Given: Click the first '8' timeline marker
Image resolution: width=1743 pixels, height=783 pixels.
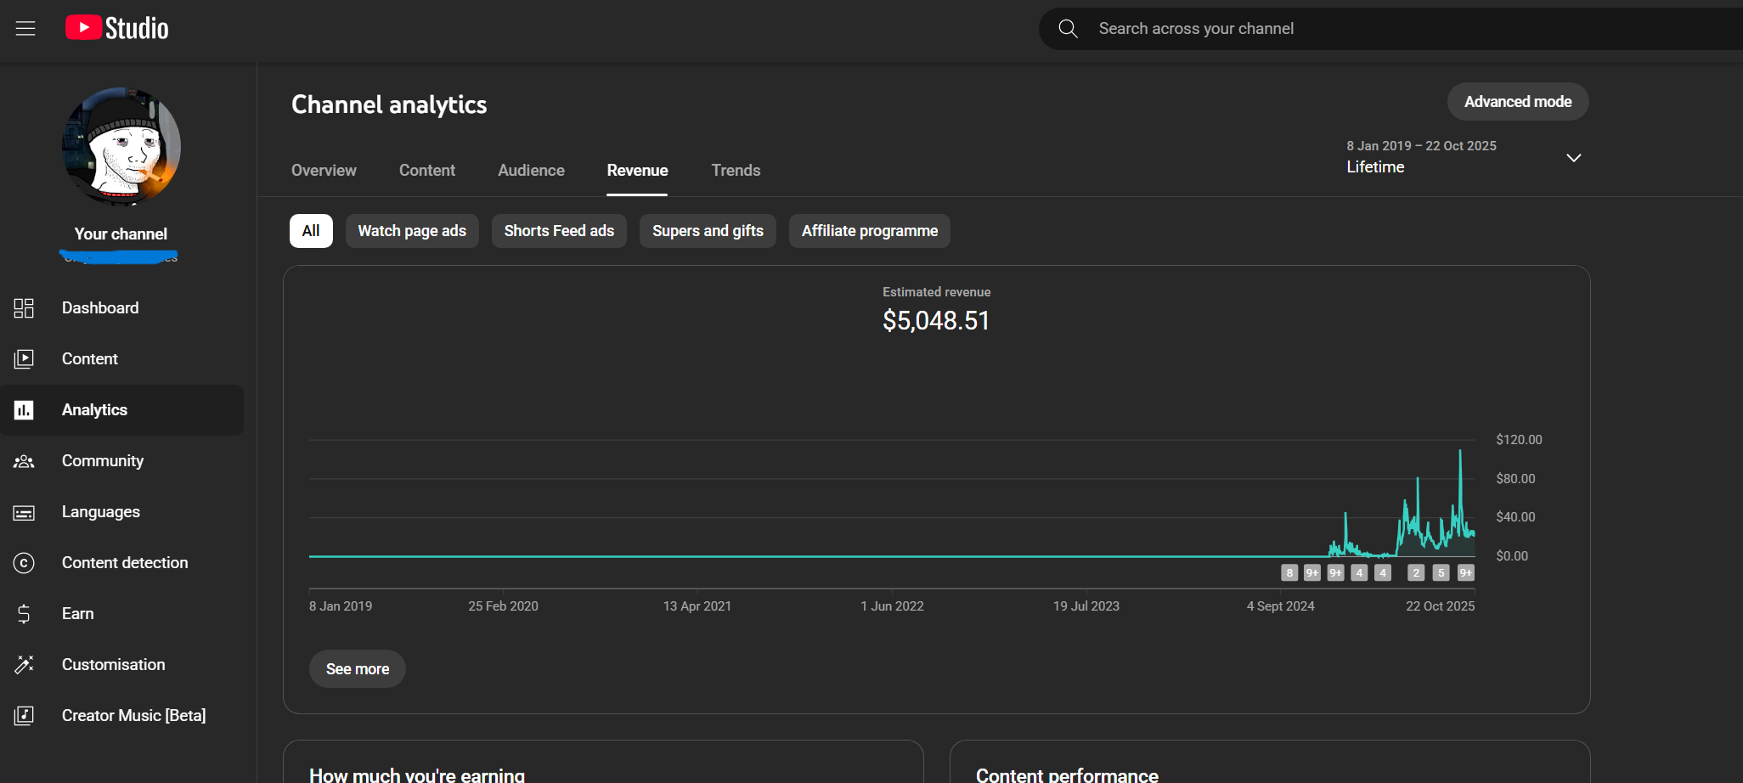Looking at the screenshot, I should (1289, 573).
